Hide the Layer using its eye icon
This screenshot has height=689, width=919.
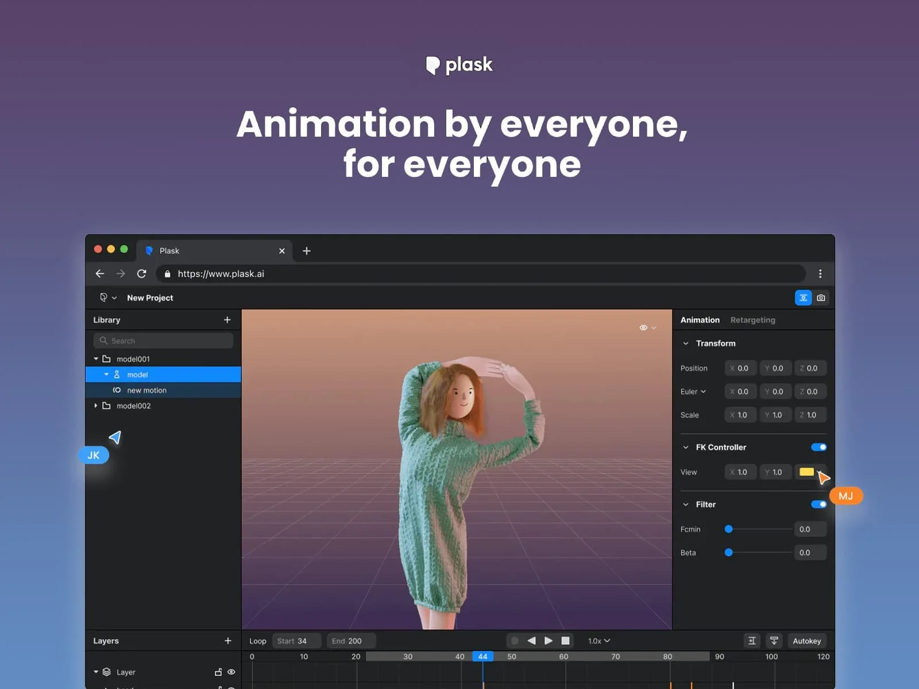pos(231,672)
